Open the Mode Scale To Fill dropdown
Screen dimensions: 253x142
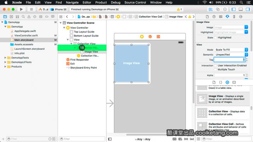click(231, 50)
